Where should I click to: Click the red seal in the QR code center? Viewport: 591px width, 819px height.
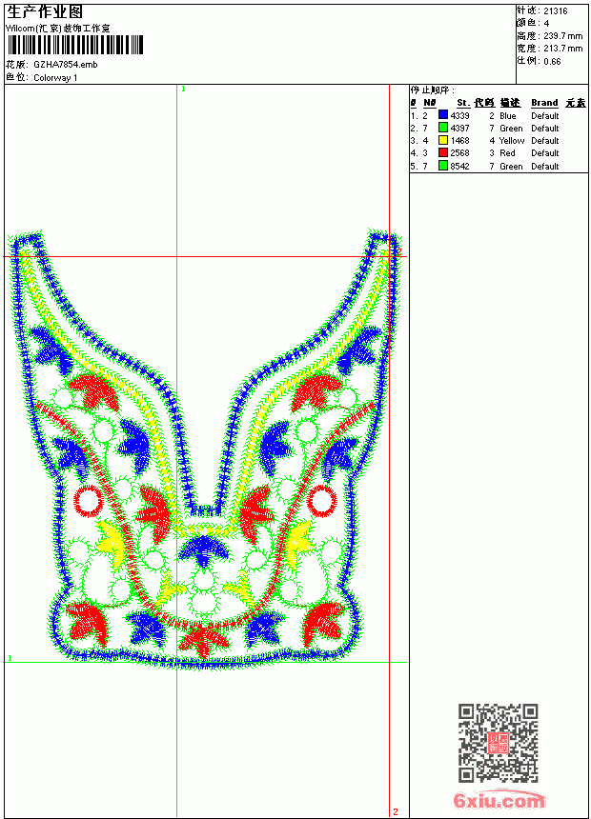498,743
